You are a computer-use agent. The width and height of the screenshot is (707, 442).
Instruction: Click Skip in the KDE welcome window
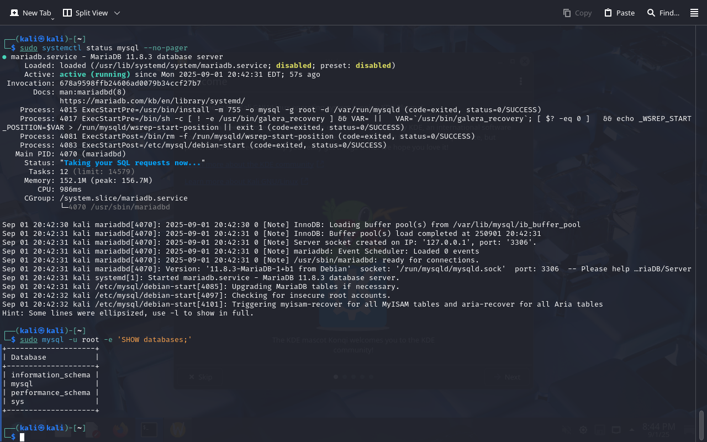pyautogui.click(x=200, y=377)
